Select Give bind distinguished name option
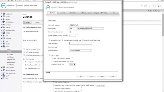This screenshot has height=92, width=164. (83, 40)
